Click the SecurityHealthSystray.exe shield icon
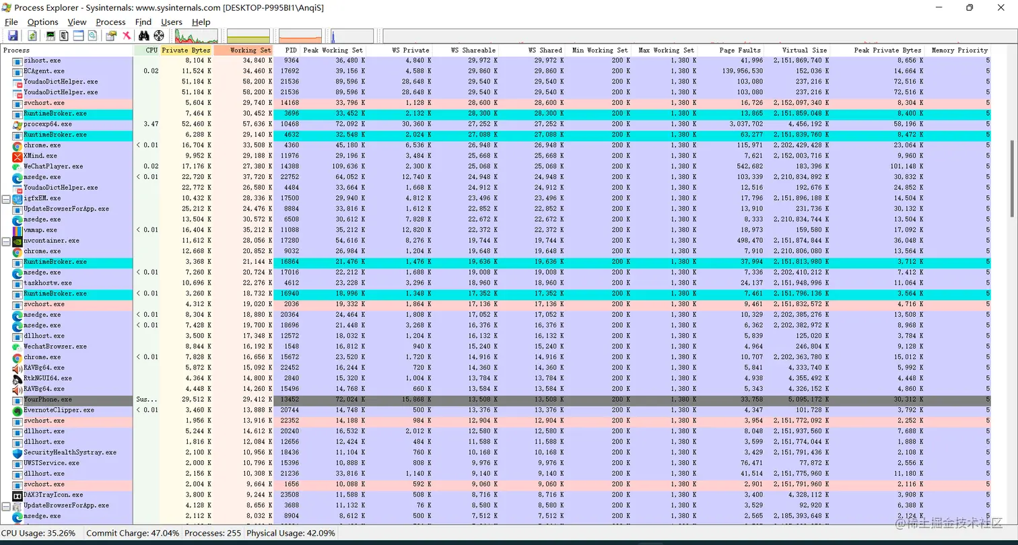 tap(18, 452)
